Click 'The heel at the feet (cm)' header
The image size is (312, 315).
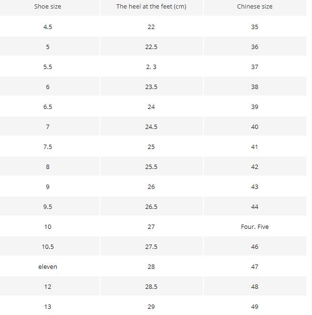pyautogui.click(x=151, y=7)
